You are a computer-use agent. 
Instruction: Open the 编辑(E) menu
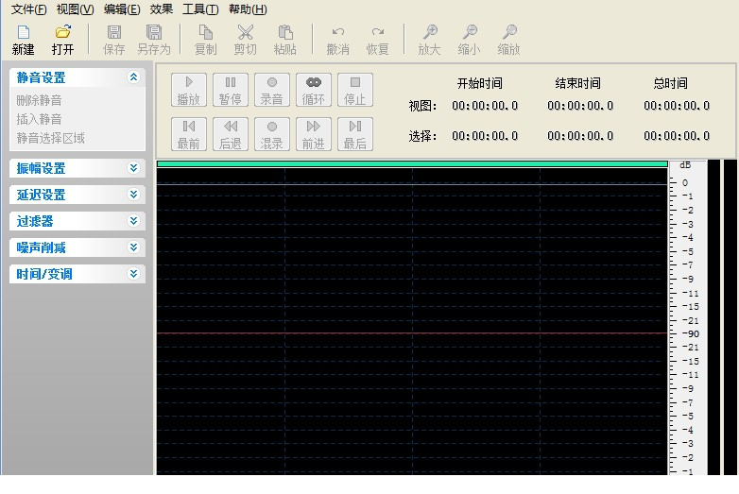pos(122,9)
